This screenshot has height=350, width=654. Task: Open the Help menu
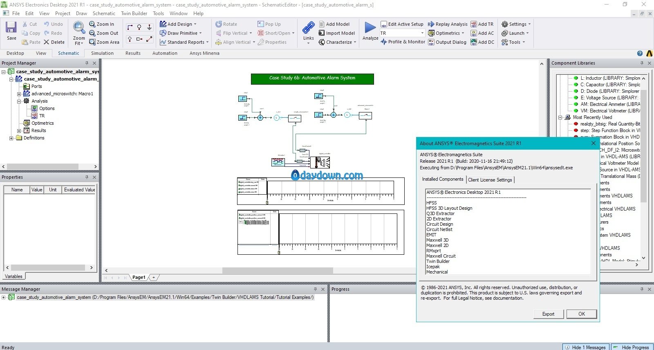[x=198, y=13]
